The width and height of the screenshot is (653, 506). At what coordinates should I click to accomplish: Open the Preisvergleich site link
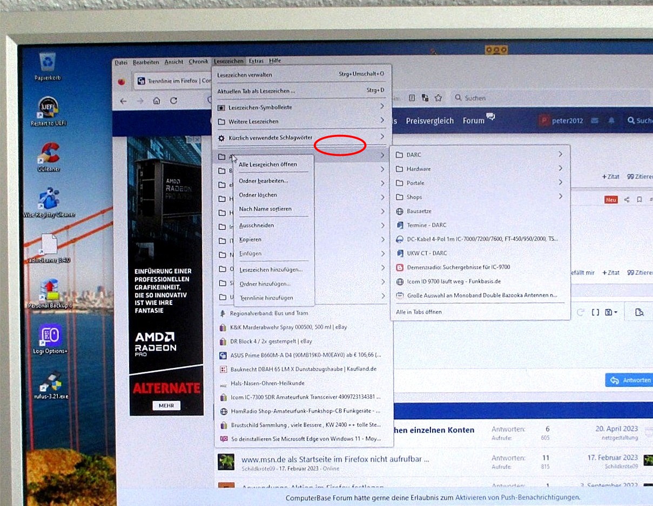pyautogui.click(x=429, y=121)
